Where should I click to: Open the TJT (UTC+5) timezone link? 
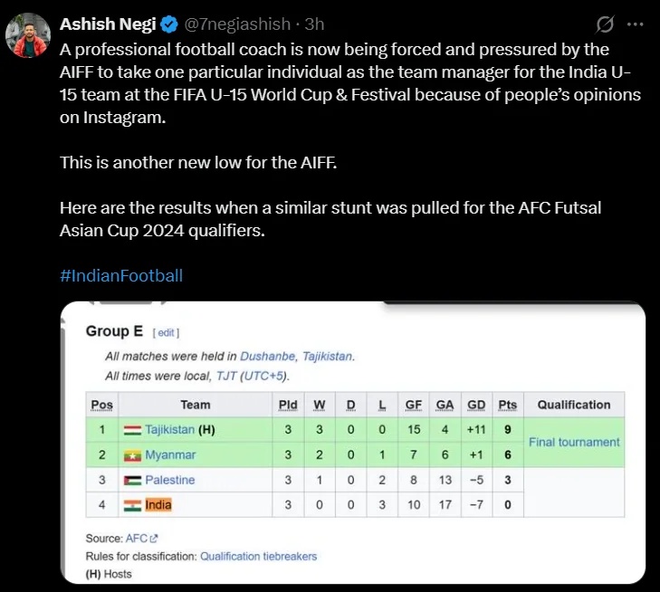(x=252, y=376)
